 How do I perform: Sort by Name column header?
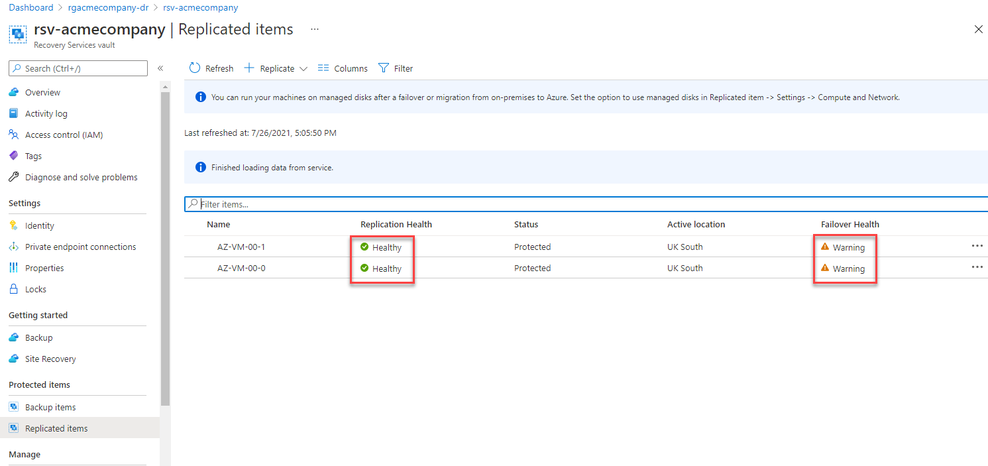tap(218, 224)
